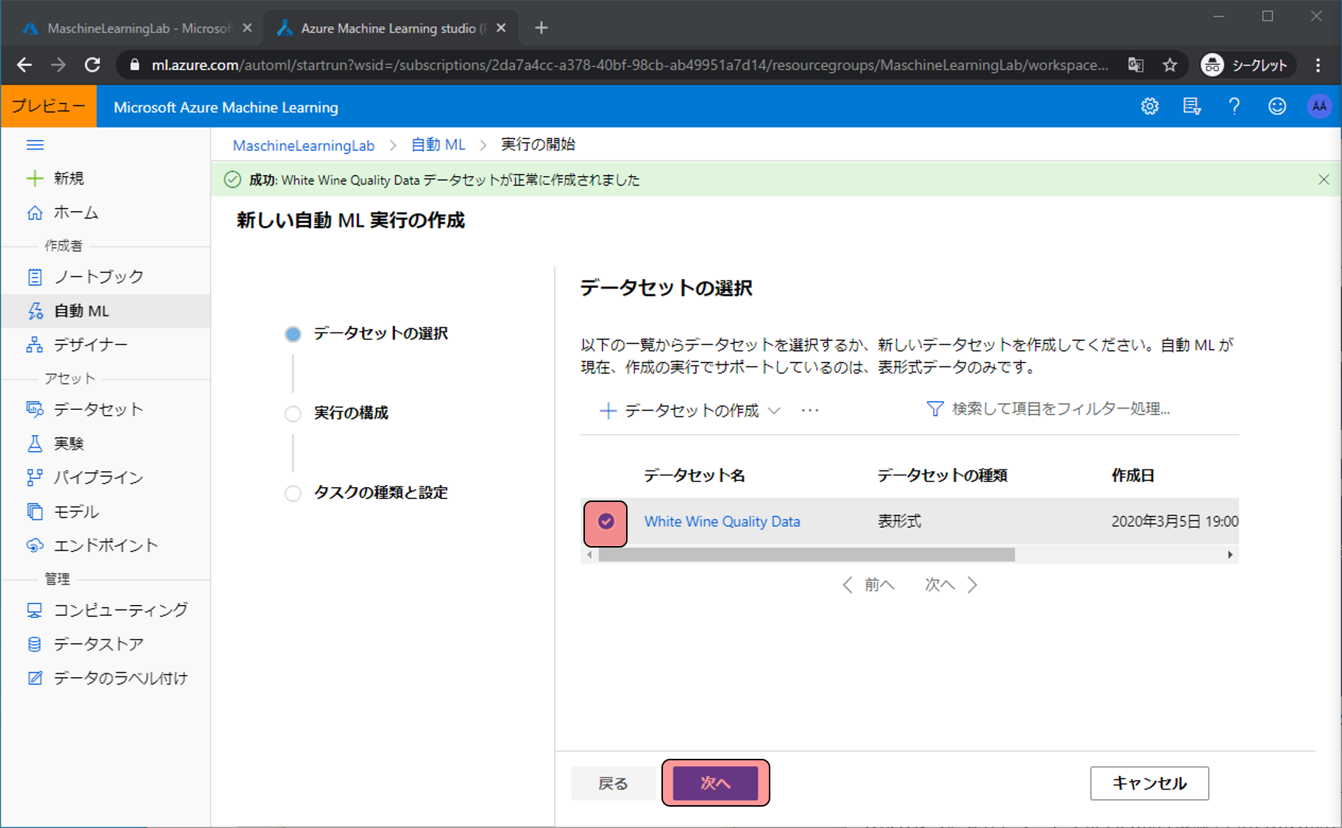The height and width of the screenshot is (828, 1342).
Task: Open the White Wine Quality Data link
Action: click(x=722, y=522)
